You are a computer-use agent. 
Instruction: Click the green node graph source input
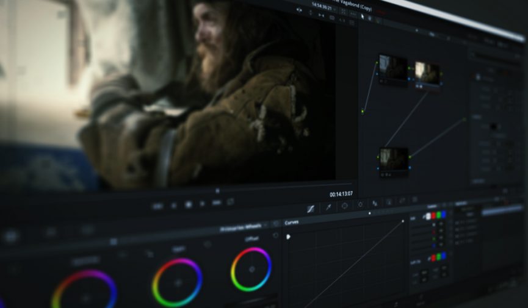363,112
